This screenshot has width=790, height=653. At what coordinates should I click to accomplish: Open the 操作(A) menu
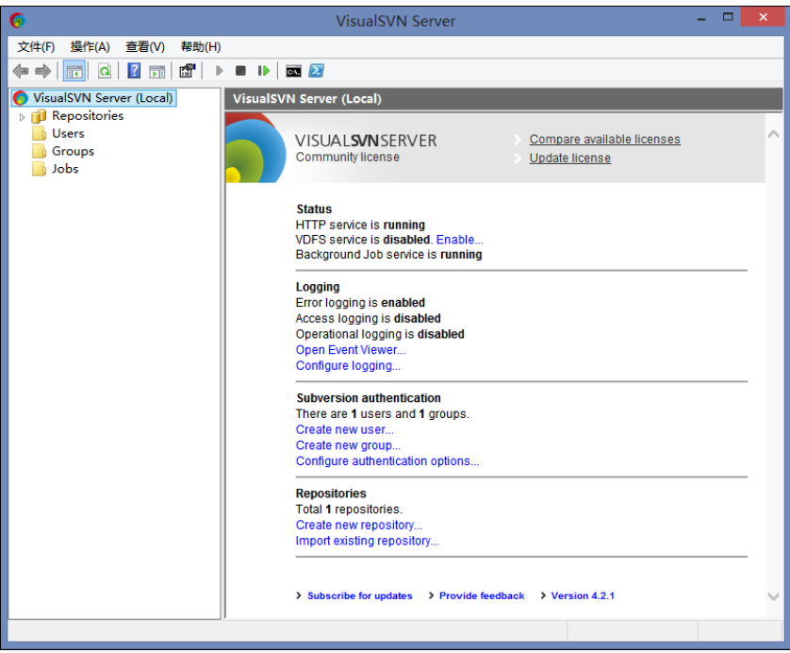tap(91, 47)
